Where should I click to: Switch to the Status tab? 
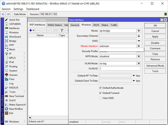(105, 25)
